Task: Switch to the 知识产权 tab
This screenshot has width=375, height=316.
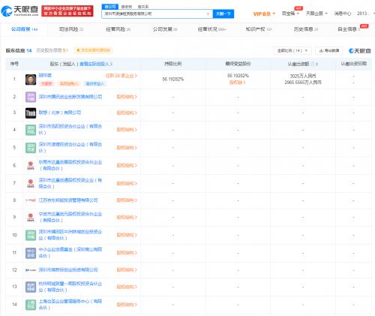Action: pos(259,29)
